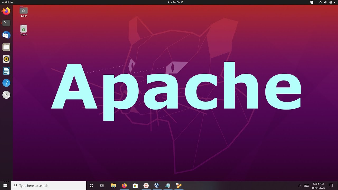Open the uuser home folder on desktop

pos(24,12)
